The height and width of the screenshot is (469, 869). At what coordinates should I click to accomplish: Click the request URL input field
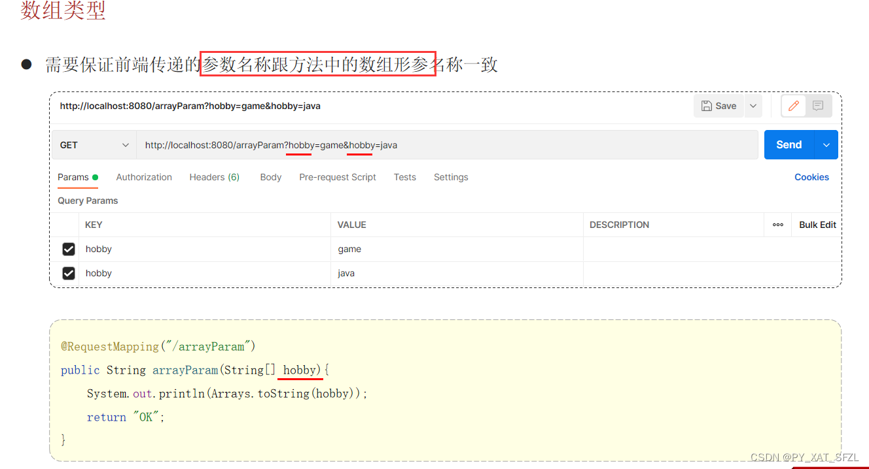447,145
